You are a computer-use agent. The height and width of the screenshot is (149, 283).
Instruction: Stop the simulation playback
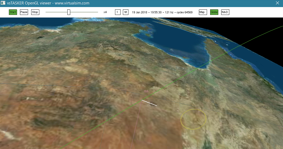click(35, 12)
